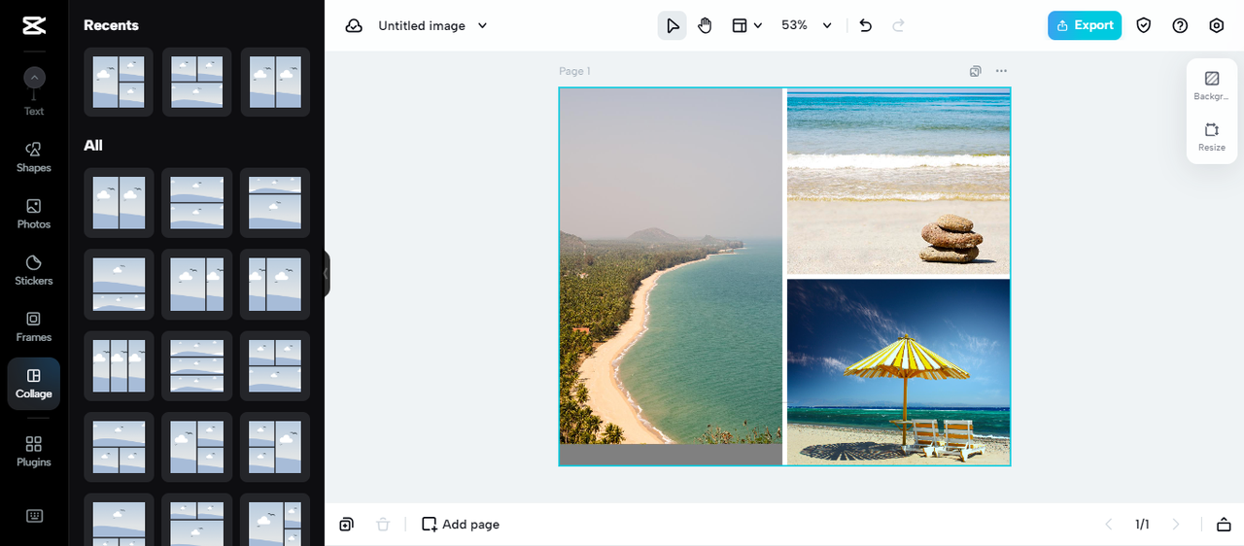Select the hand pan tool
This screenshot has width=1244, height=546.
(705, 25)
